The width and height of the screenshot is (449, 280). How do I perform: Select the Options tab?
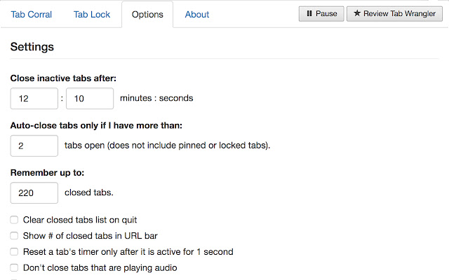[x=147, y=14]
